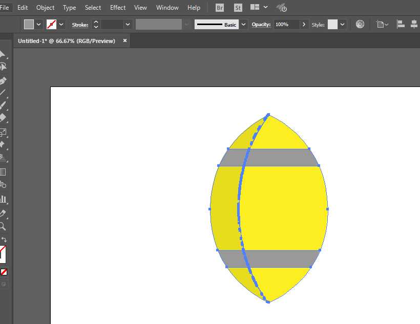
Task: Expand the Brush Definition Basic dropdown
Action: coord(243,24)
